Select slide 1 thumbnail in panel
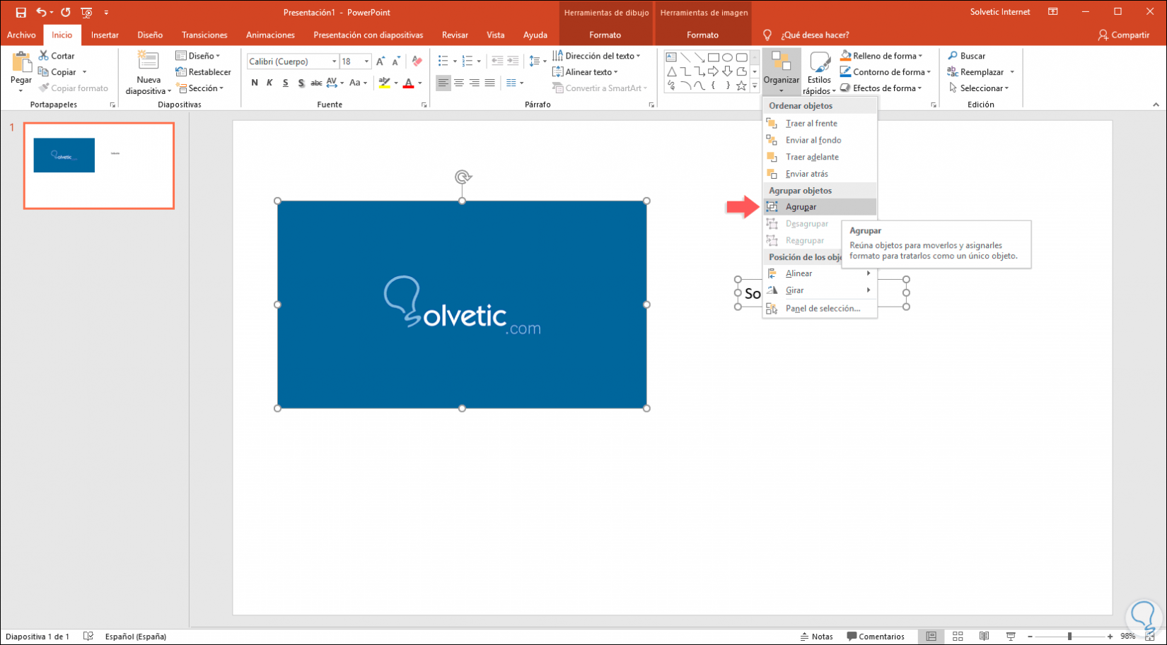Viewport: 1167px width, 645px height. 99,166
